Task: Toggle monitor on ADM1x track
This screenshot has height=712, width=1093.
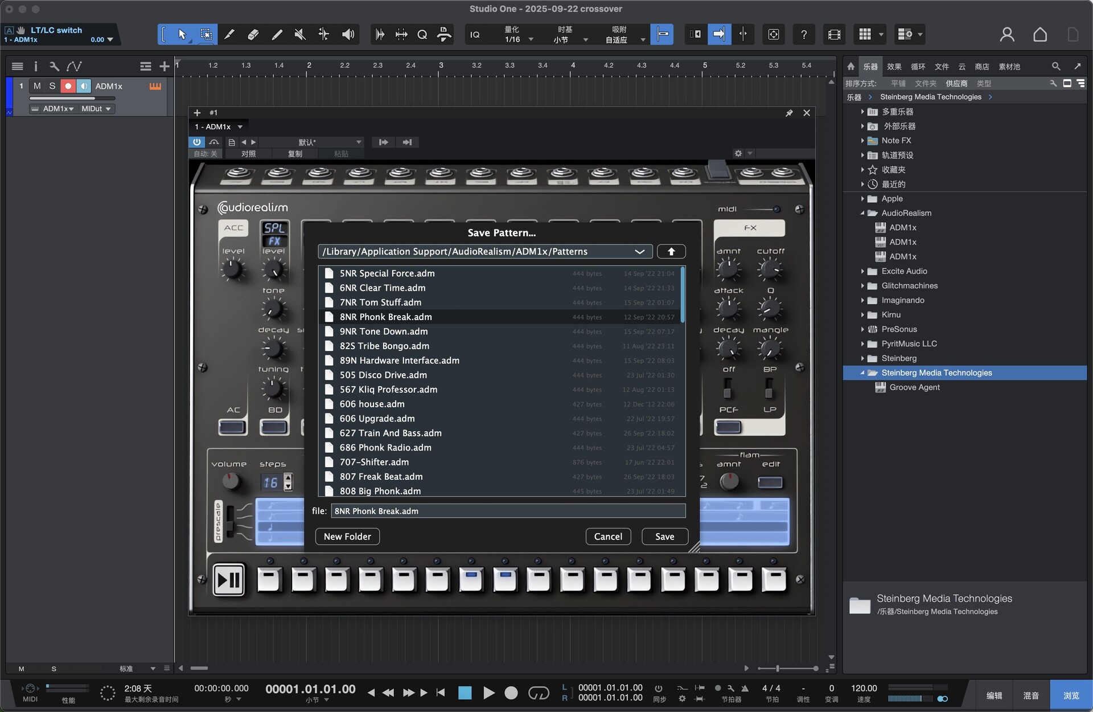Action: coord(84,86)
